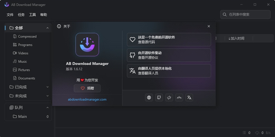
Task: Click the search magnifier icon
Action: 225,15
